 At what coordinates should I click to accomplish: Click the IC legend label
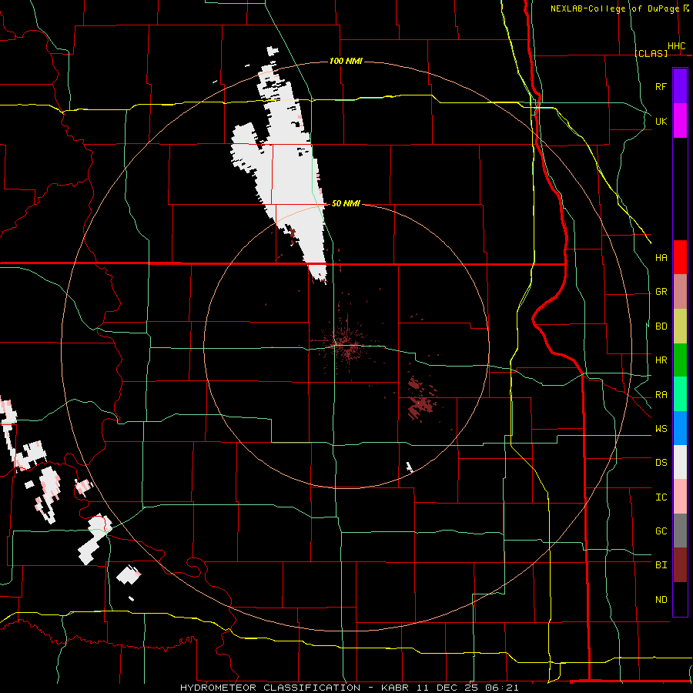click(661, 497)
